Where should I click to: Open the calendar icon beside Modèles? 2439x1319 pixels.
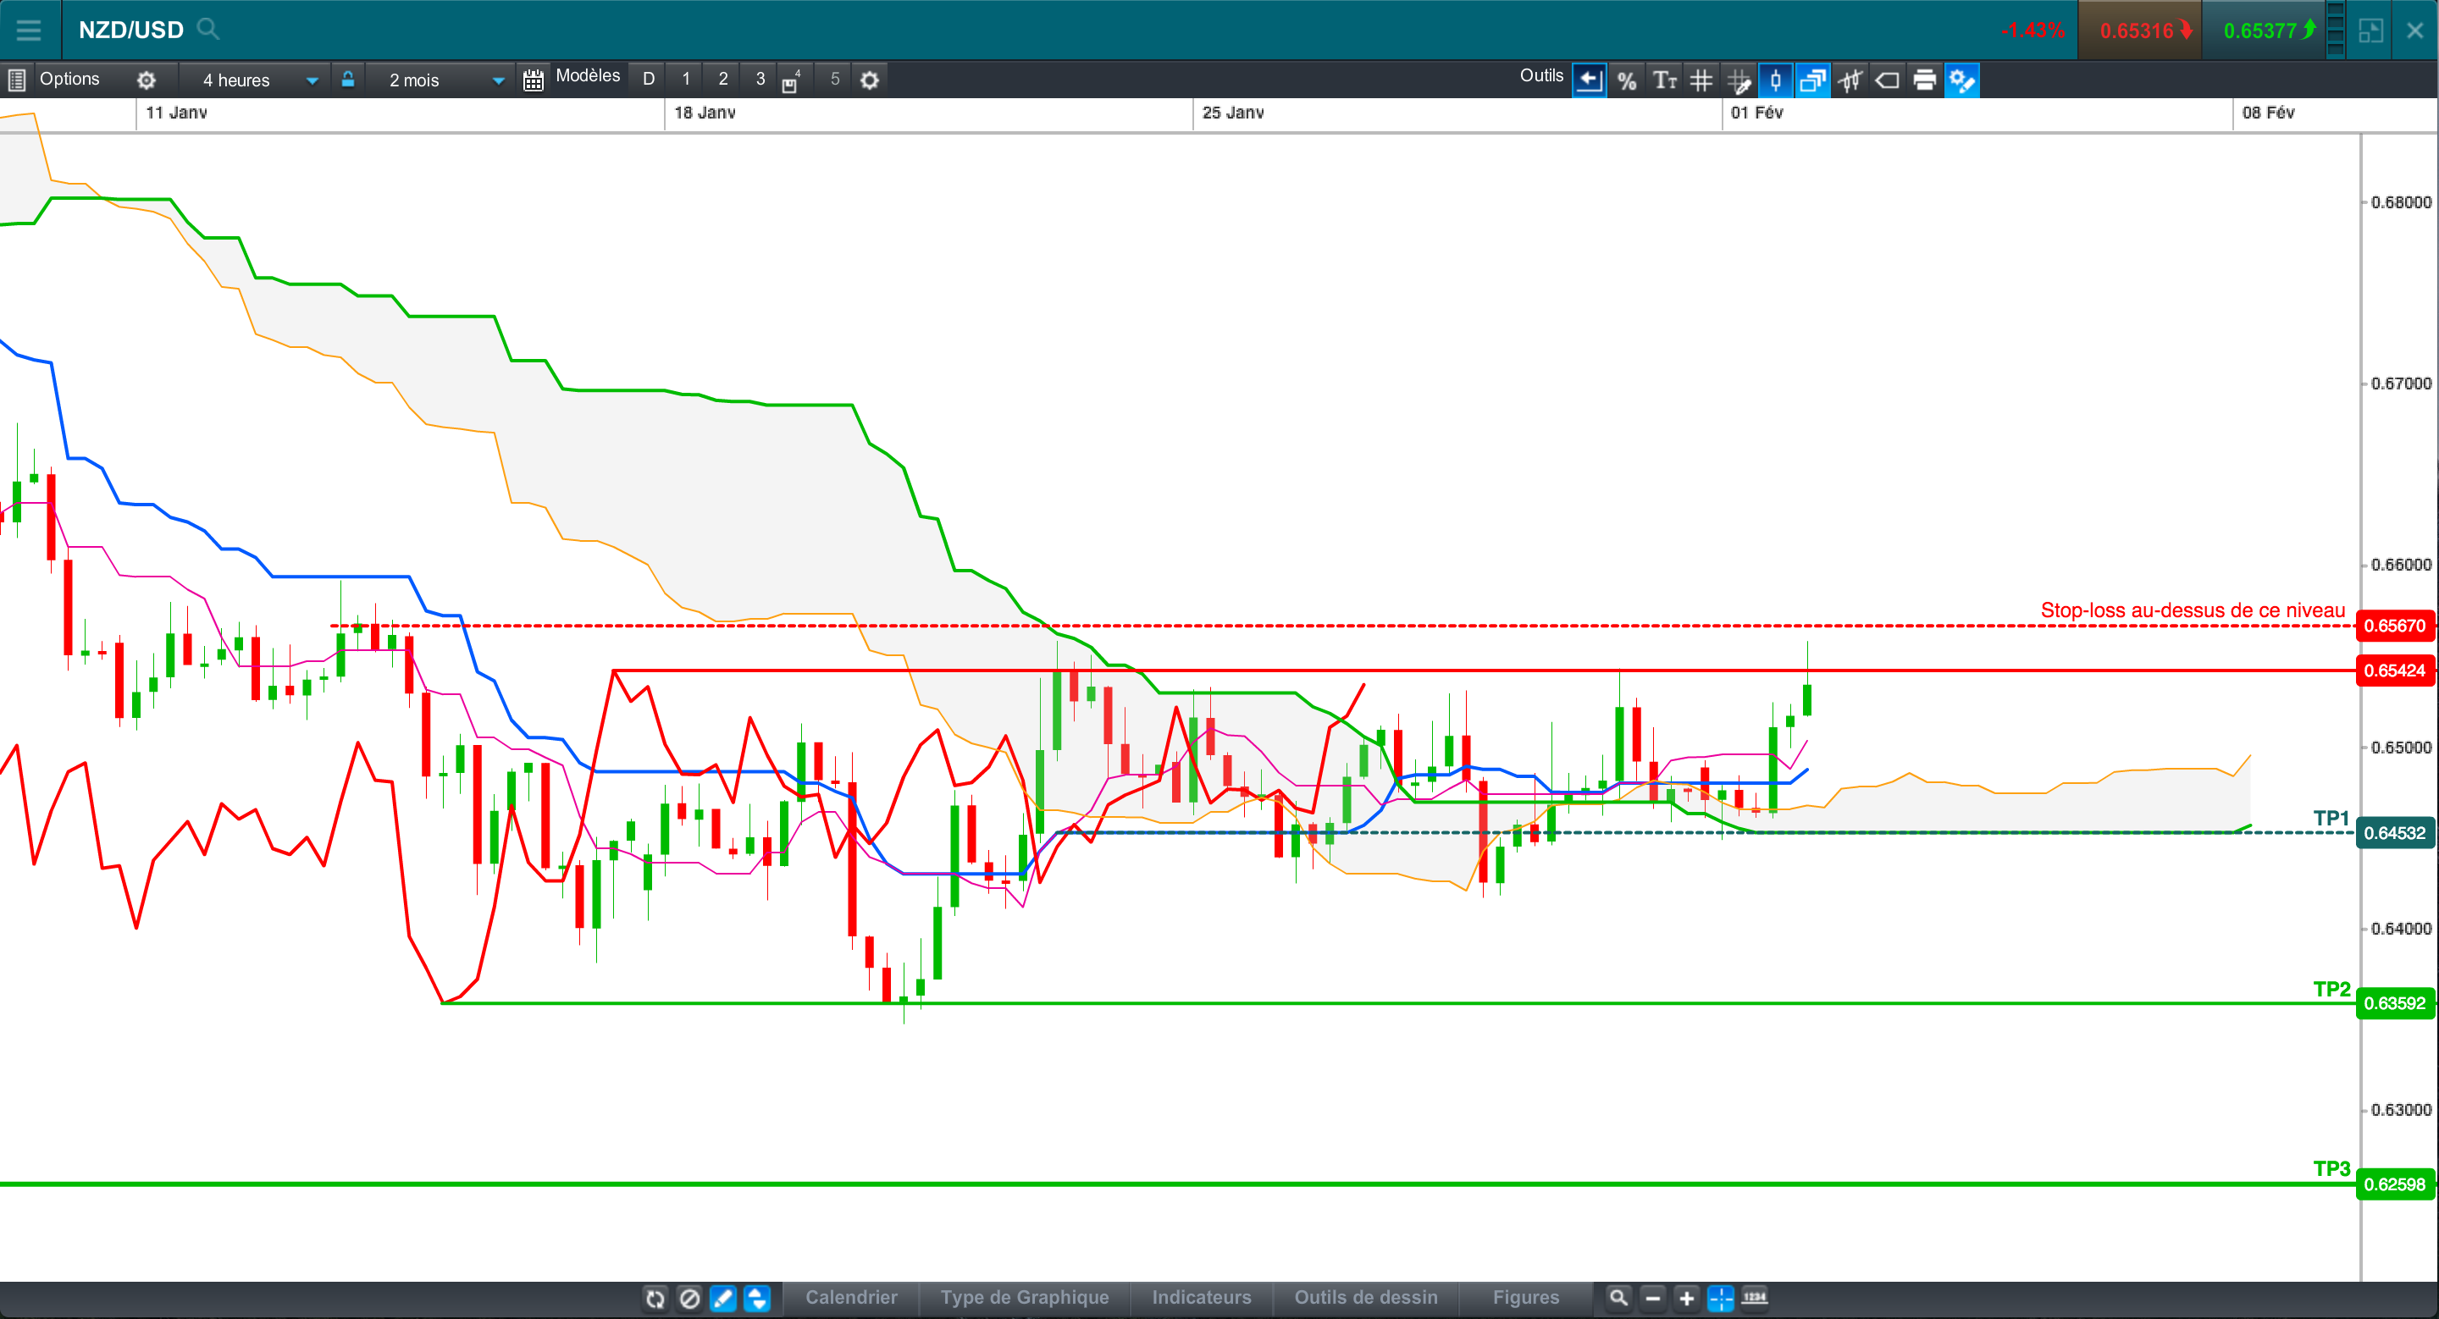[x=533, y=80]
